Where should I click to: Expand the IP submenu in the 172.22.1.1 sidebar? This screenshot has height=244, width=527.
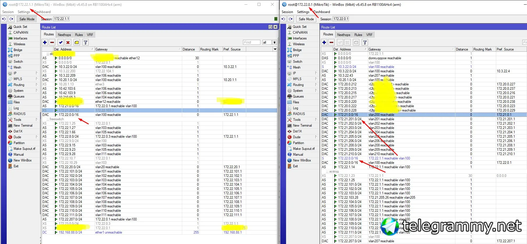pyautogui.click(x=37, y=73)
